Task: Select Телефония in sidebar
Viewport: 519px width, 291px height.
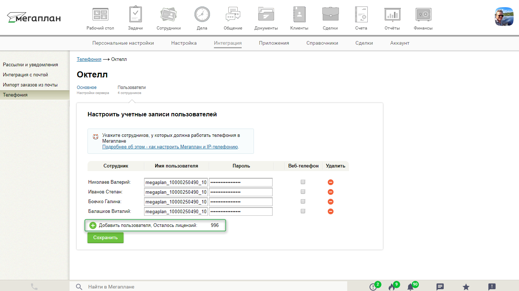Action: 35,95
